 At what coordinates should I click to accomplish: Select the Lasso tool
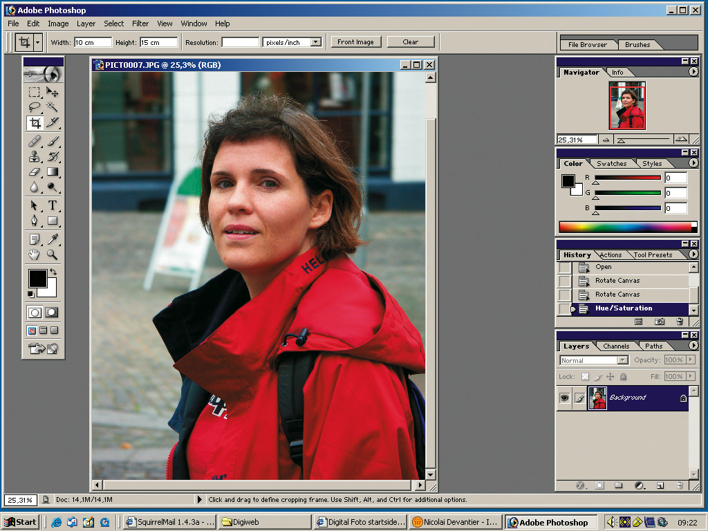[34, 107]
